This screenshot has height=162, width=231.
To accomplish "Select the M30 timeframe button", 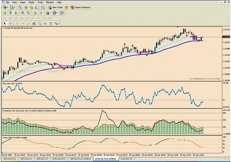I will click(21, 18).
